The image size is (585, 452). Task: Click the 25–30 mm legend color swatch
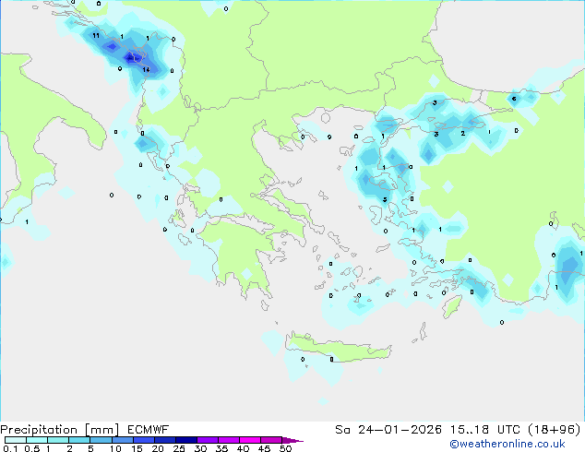pos(186,440)
